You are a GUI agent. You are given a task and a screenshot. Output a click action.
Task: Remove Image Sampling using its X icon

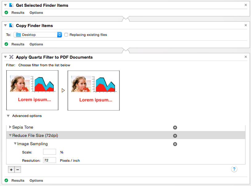175,144
